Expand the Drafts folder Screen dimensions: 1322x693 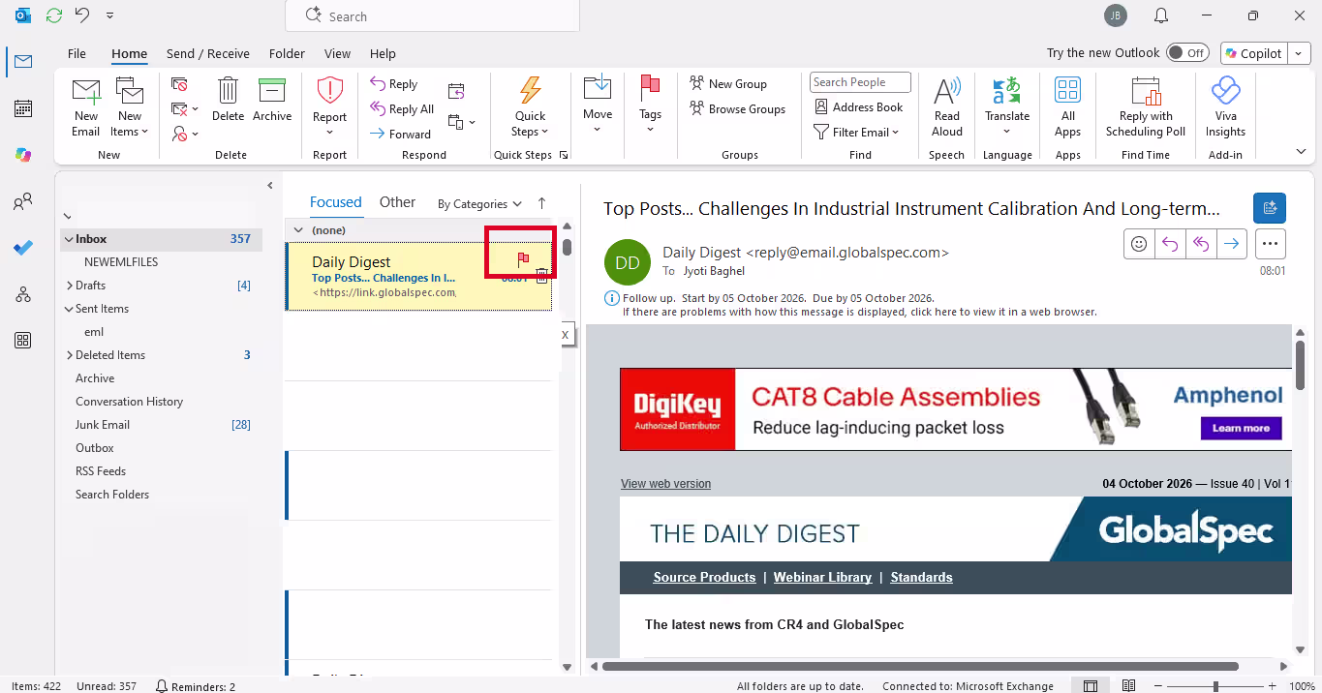point(69,286)
